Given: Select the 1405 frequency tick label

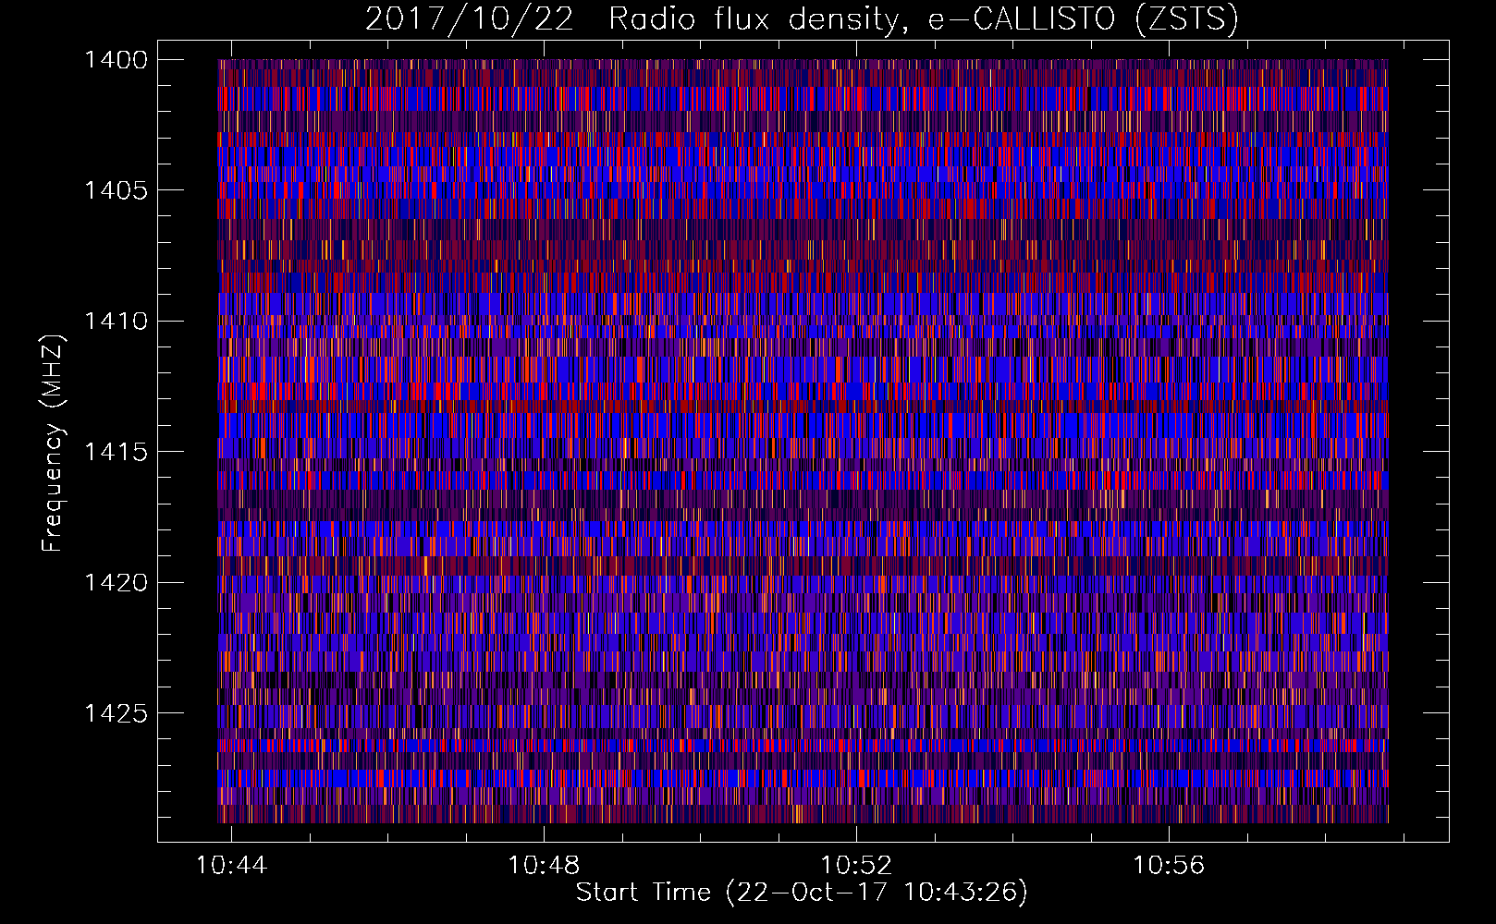Looking at the screenshot, I should point(116,190).
